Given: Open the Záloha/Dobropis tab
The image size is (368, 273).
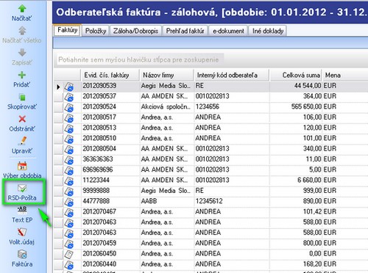Looking at the screenshot, I should tap(135, 31).
